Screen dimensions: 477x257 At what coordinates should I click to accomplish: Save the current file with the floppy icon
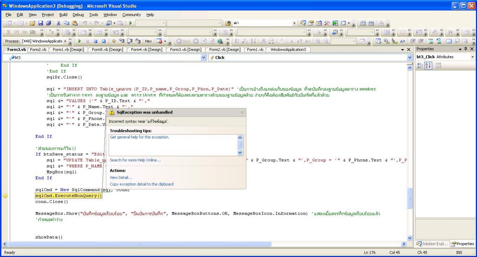click(41, 23)
